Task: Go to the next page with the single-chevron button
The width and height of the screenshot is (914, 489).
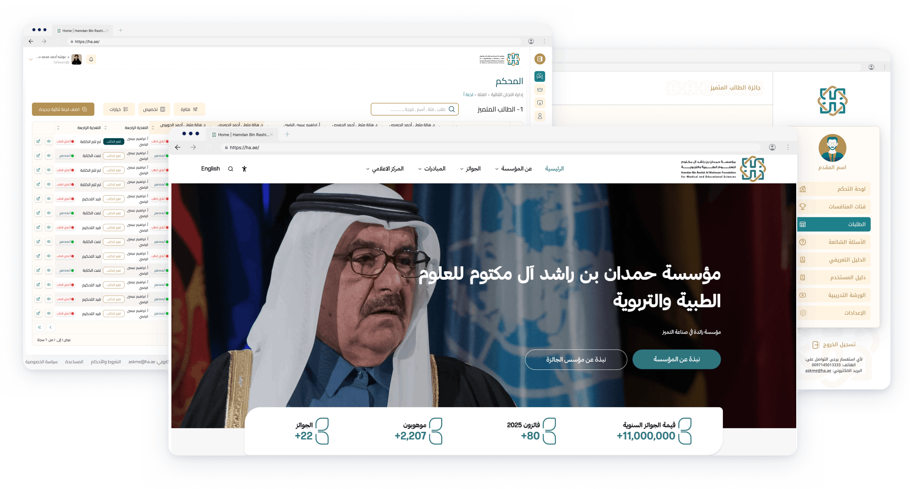Action: (x=51, y=327)
